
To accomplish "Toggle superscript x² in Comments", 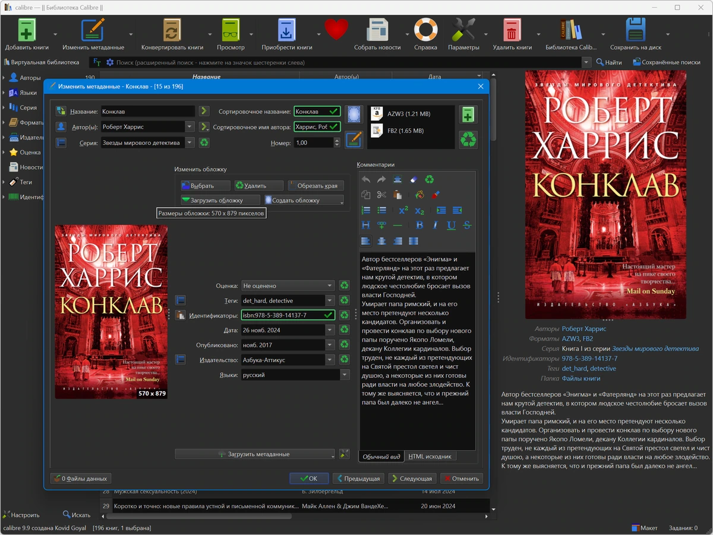I will [403, 210].
